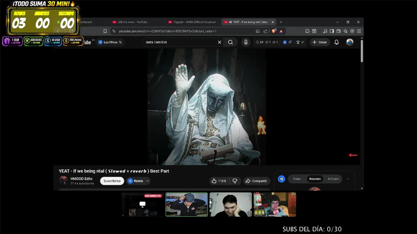
Task: Click the 10 USD overlay badge
Action: click(53, 41)
